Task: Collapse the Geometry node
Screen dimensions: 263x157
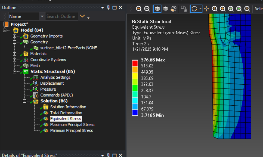Action: coord(14,42)
